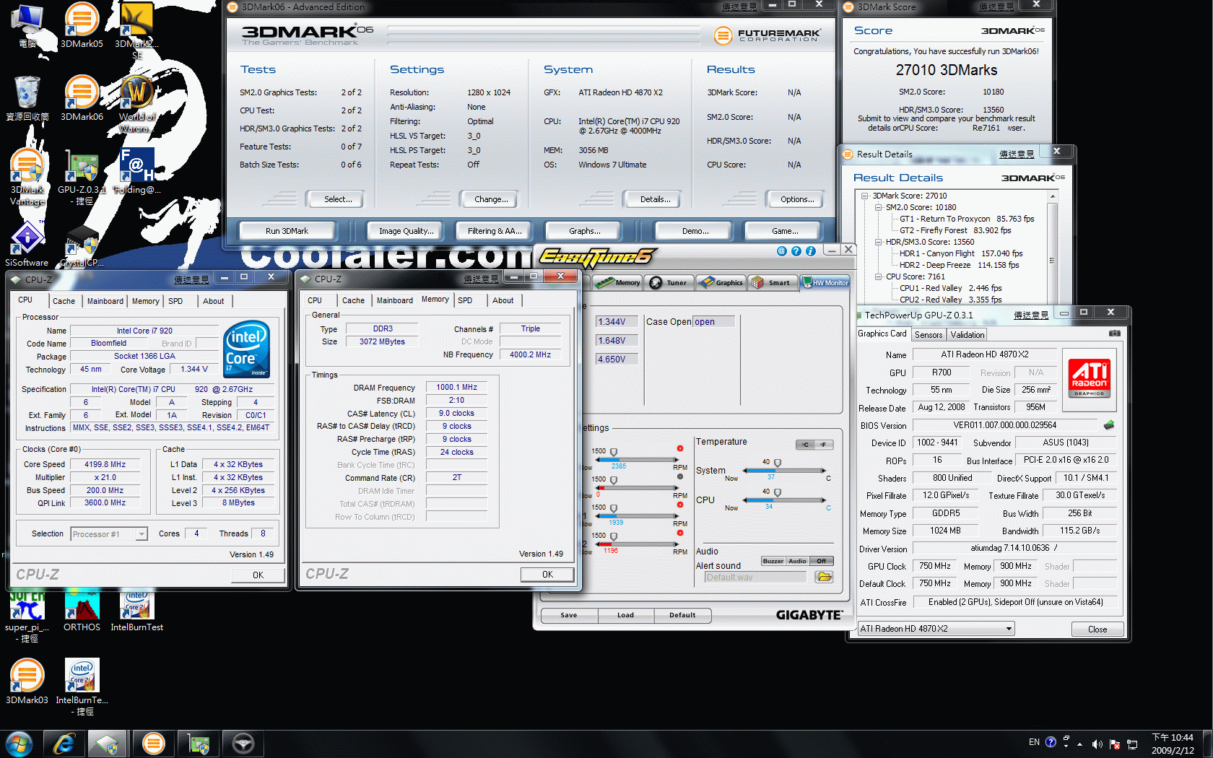Show hidden tray icons arrow
Image resolution: width=1213 pixels, height=758 pixels.
(1079, 744)
